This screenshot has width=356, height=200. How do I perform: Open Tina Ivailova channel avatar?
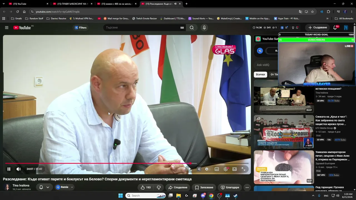coord(7,187)
